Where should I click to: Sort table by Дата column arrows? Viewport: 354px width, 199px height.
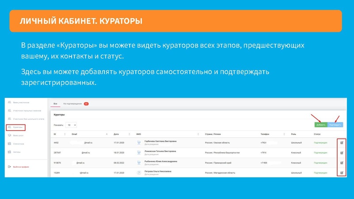click(x=129, y=134)
